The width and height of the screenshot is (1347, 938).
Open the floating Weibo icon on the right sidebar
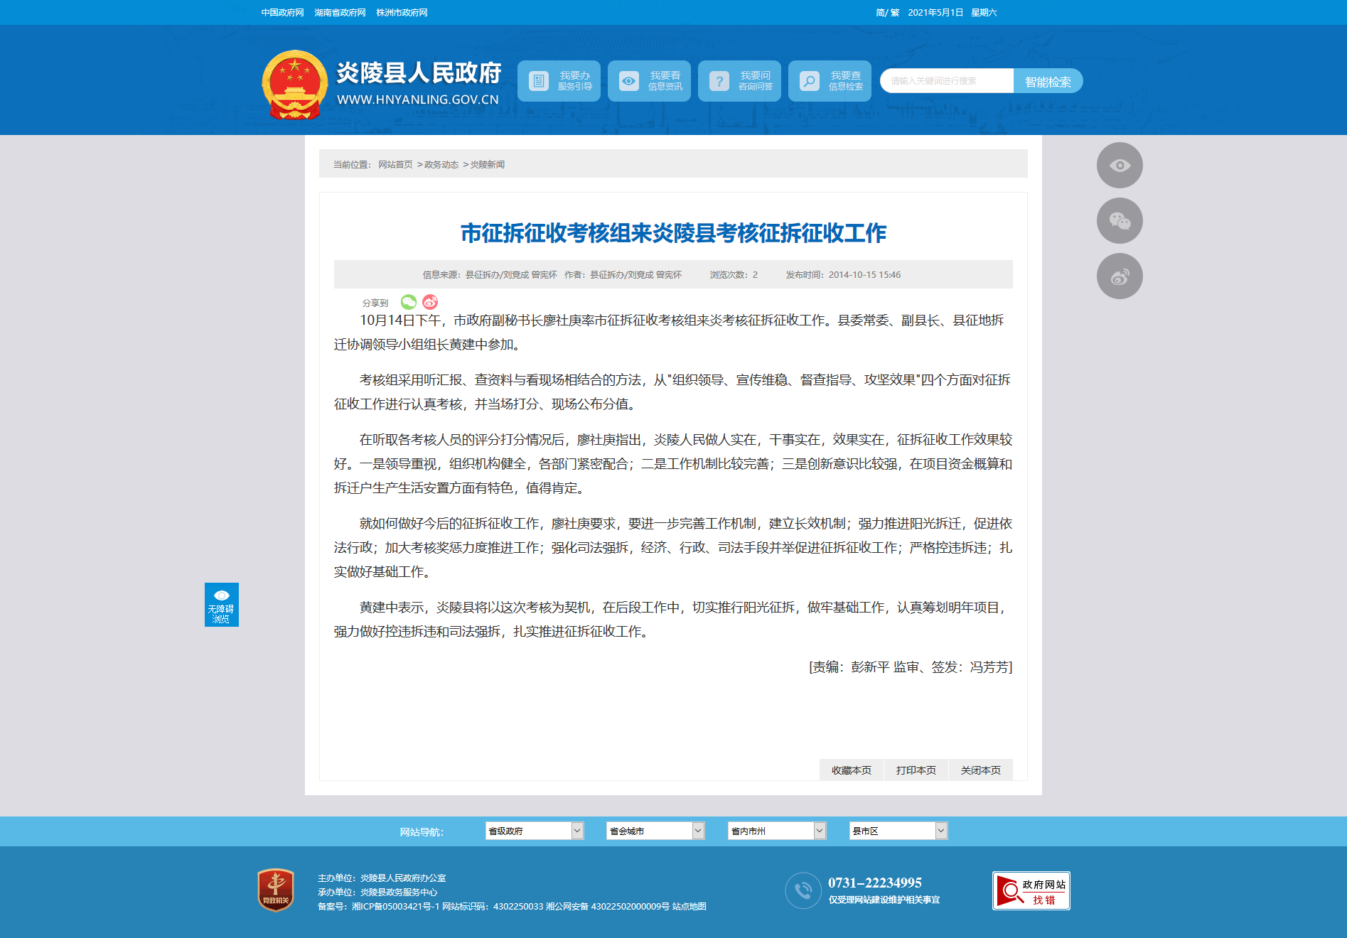coord(1120,276)
